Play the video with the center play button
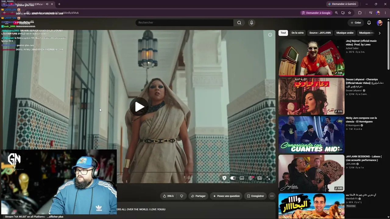This screenshot has height=219, width=390. 139,107
